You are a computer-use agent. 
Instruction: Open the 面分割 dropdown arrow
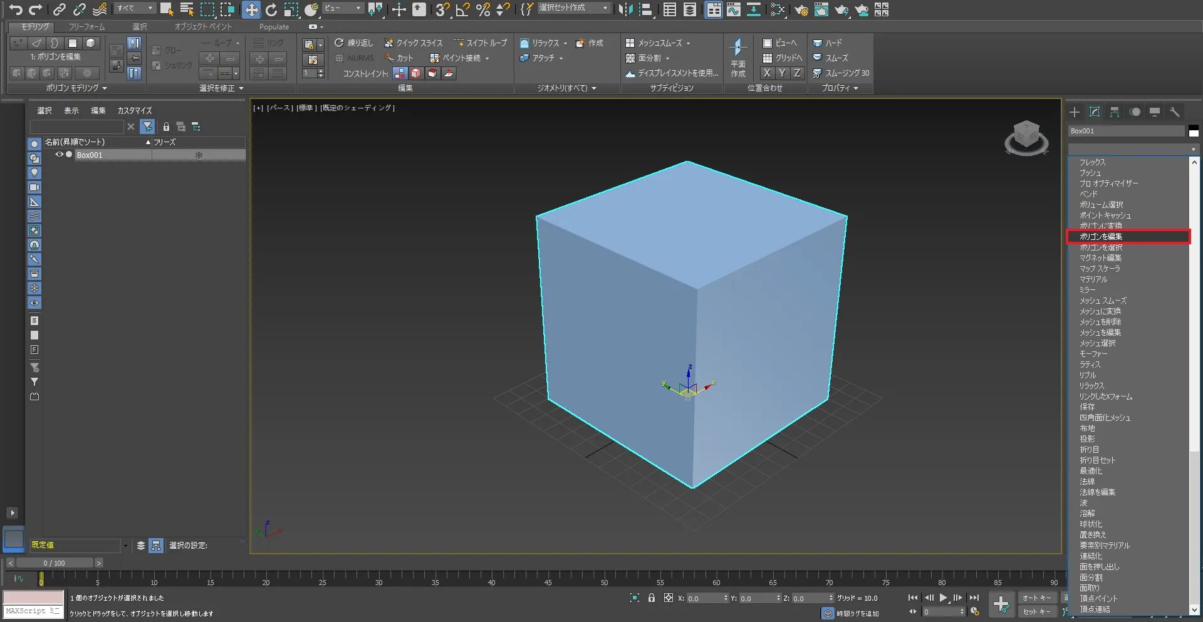point(668,58)
